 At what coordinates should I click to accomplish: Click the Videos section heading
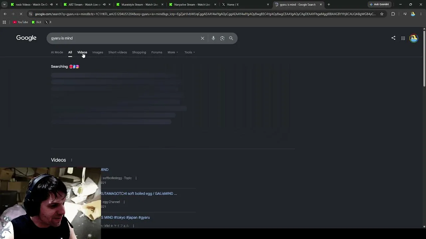[58, 160]
